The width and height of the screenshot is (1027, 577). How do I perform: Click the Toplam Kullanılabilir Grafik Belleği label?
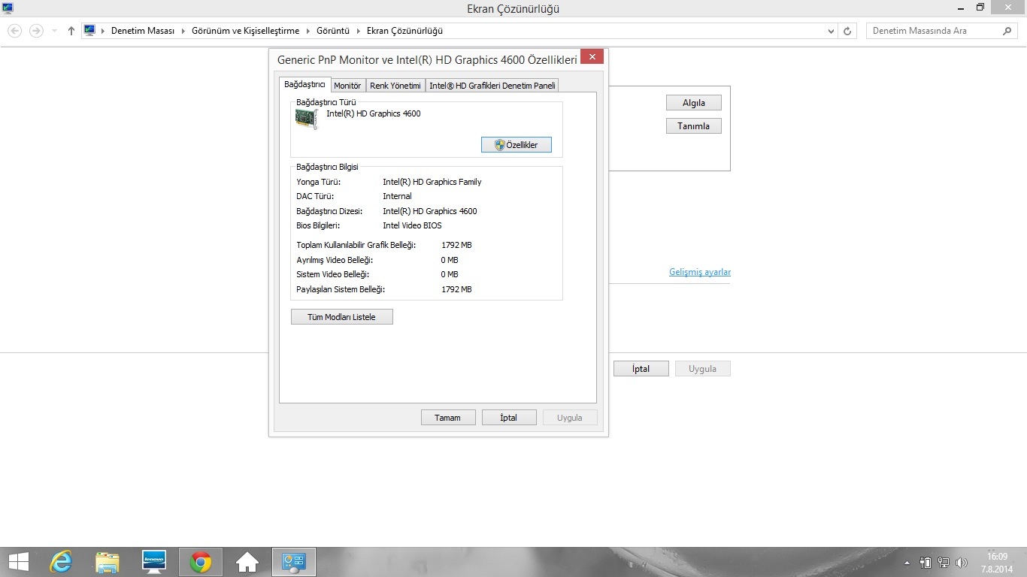pos(356,245)
